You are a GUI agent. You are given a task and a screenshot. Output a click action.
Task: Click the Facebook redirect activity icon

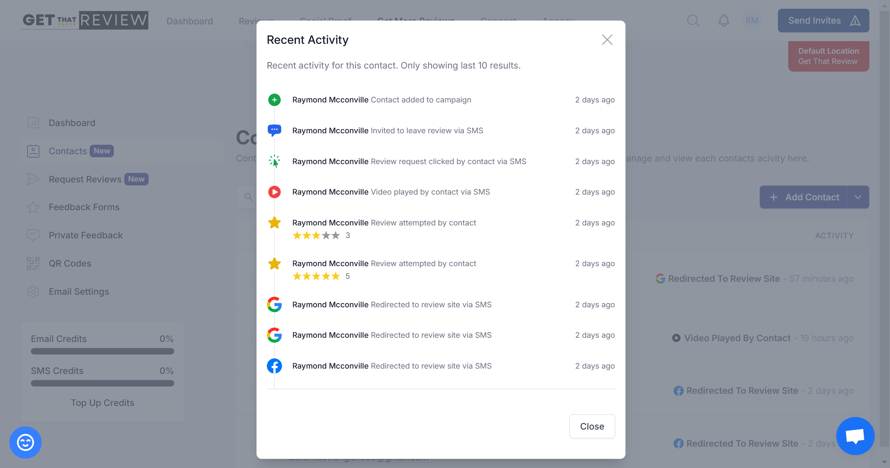pos(274,366)
